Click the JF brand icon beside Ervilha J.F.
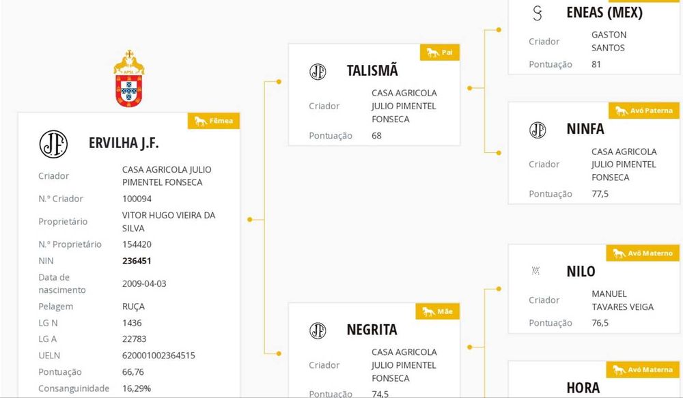 [53, 143]
